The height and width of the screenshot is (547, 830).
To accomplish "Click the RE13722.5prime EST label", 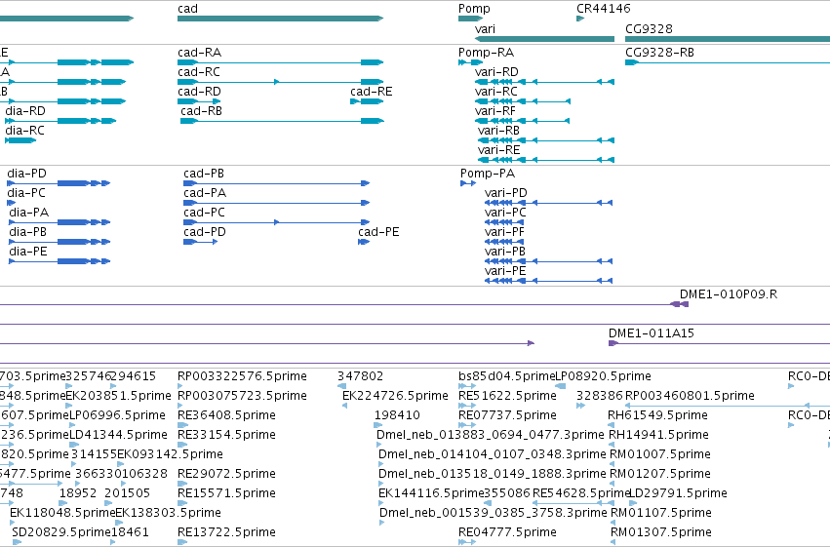I will 226,532.
